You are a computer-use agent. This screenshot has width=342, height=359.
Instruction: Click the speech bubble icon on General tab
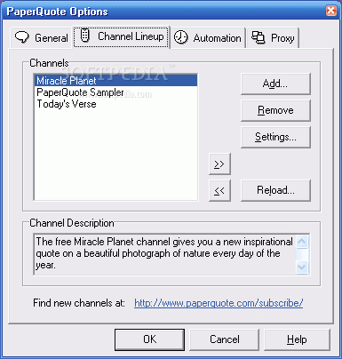[22, 37]
